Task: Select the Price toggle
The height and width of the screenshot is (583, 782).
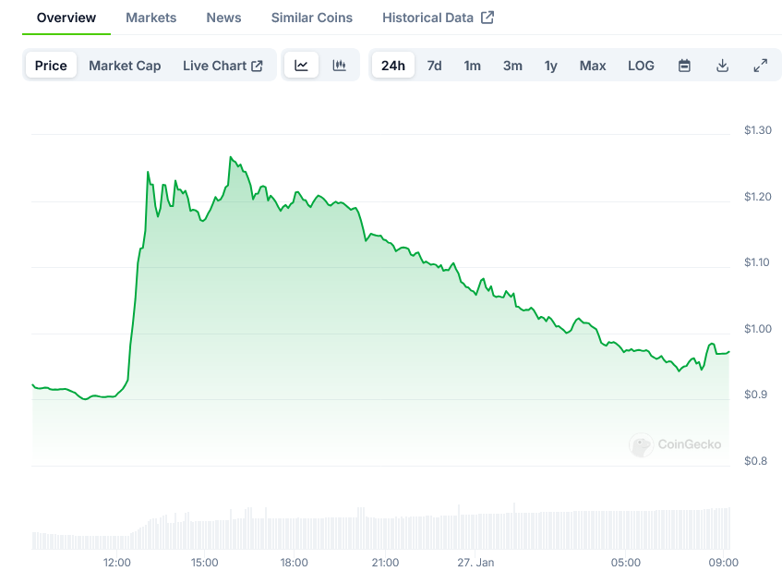Action: tap(51, 66)
